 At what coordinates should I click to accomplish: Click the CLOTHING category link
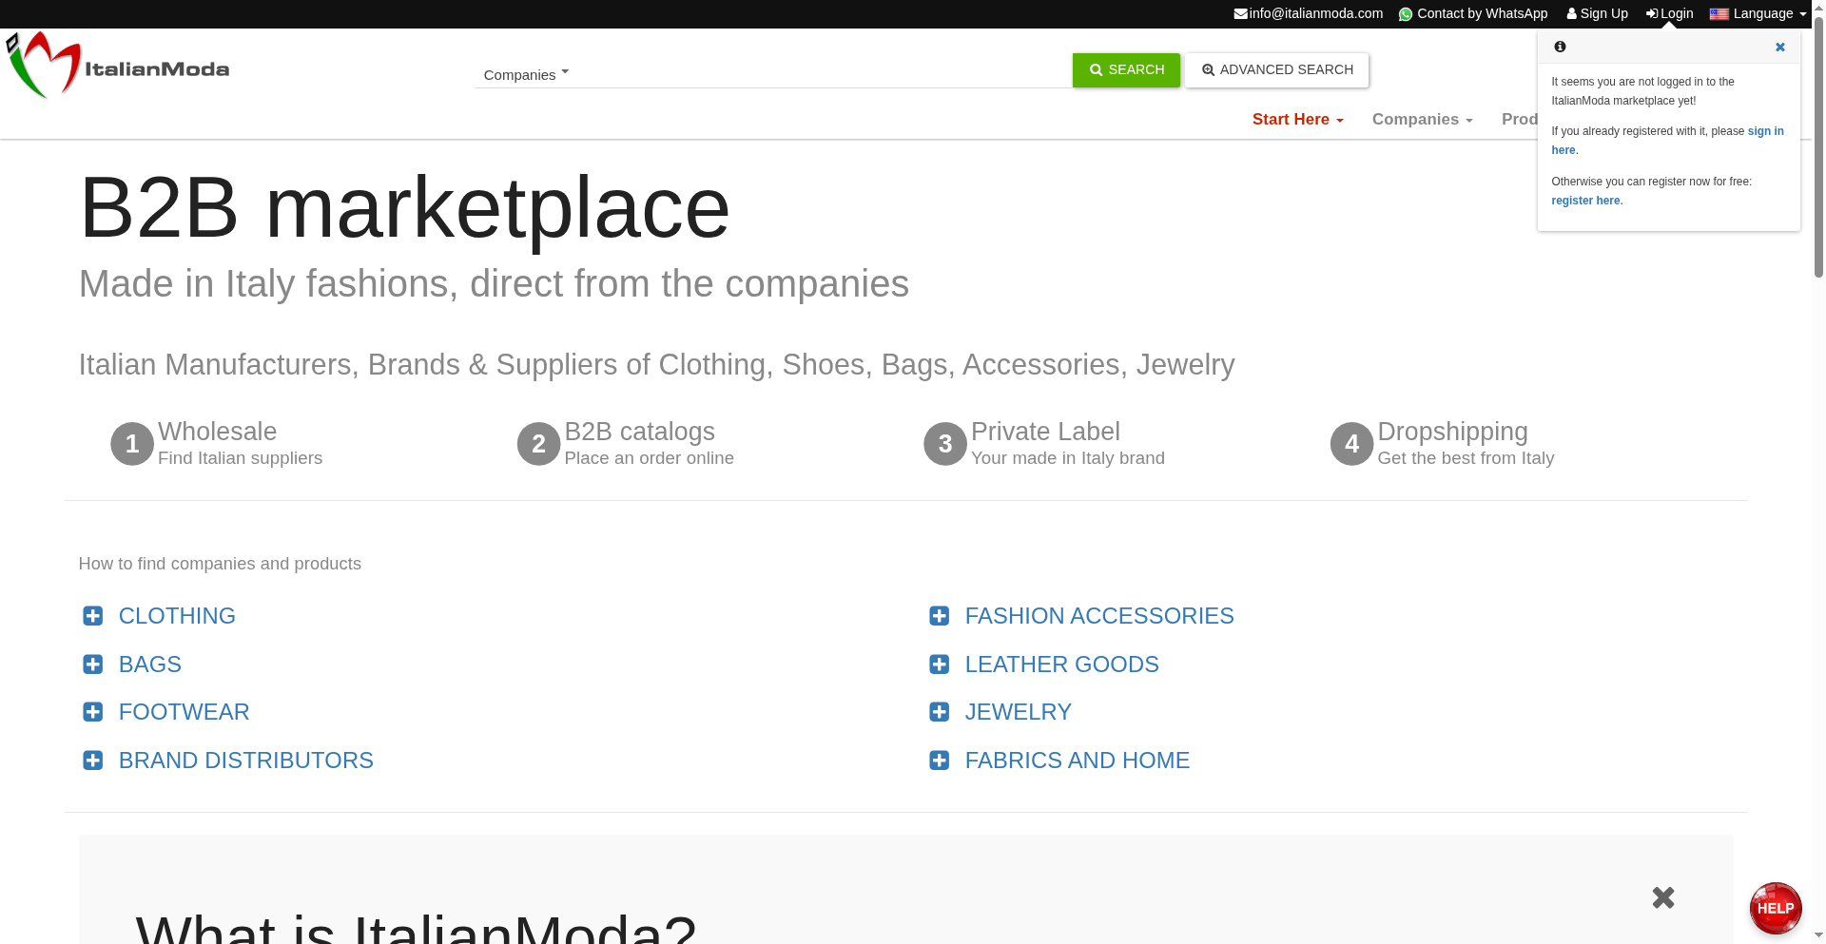(x=177, y=616)
